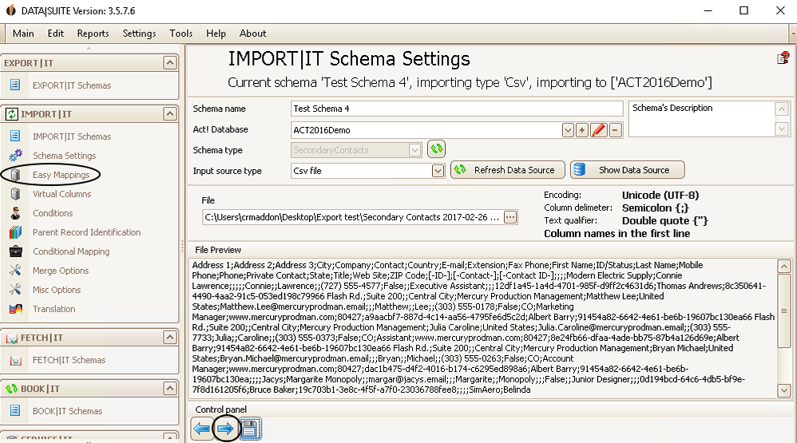The image size is (797, 443).
Task: Open FETCH|IT Schemas item
Action: [69, 360]
